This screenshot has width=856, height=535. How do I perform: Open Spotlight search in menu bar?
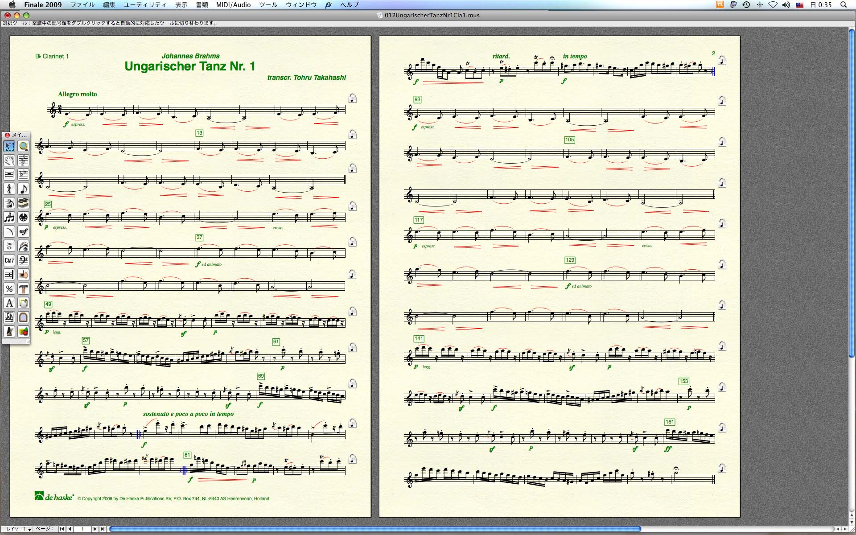pos(843,4)
